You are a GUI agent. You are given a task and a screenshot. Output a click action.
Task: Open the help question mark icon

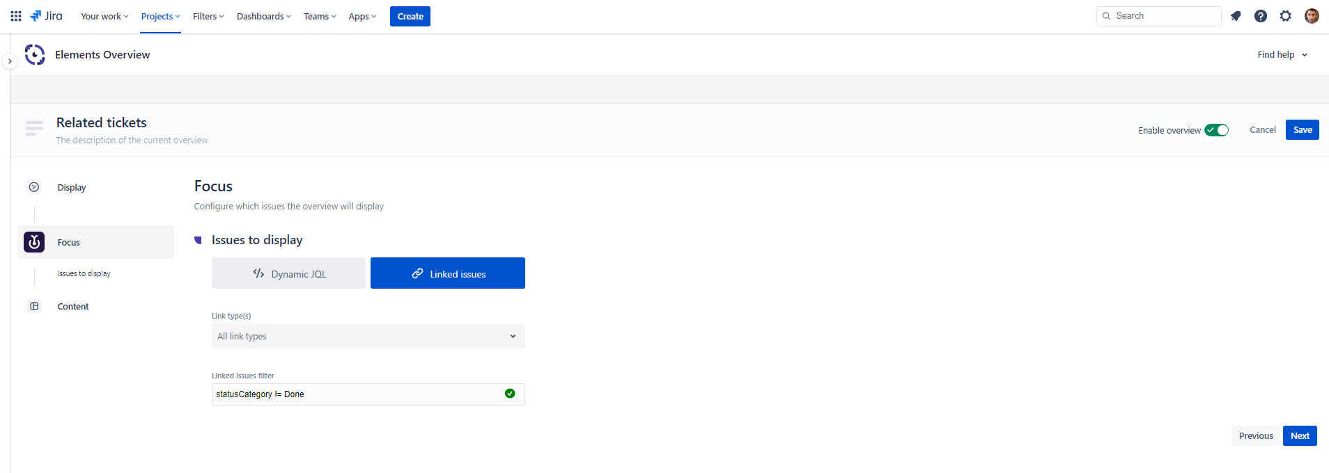(x=1261, y=16)
